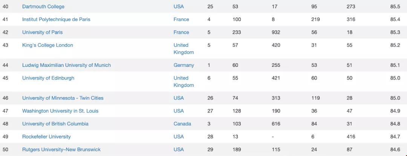This screenshot has width=407, height=156.
Task: Open Washington University in St. Louis link
Action: pos(60,111)
